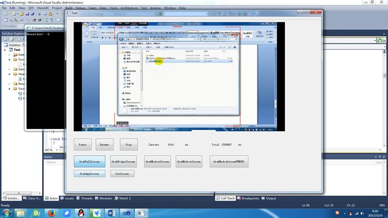Click the Add New Item toolbar icon
This screenshot has height=218, width=388.
click(x=14, y=14)
